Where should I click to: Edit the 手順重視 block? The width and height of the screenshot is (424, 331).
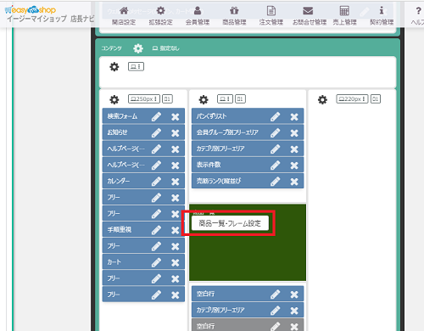(x=156, y=230)
